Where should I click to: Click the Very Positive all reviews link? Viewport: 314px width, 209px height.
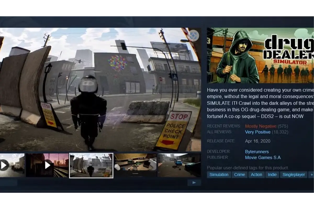[257, 132]
